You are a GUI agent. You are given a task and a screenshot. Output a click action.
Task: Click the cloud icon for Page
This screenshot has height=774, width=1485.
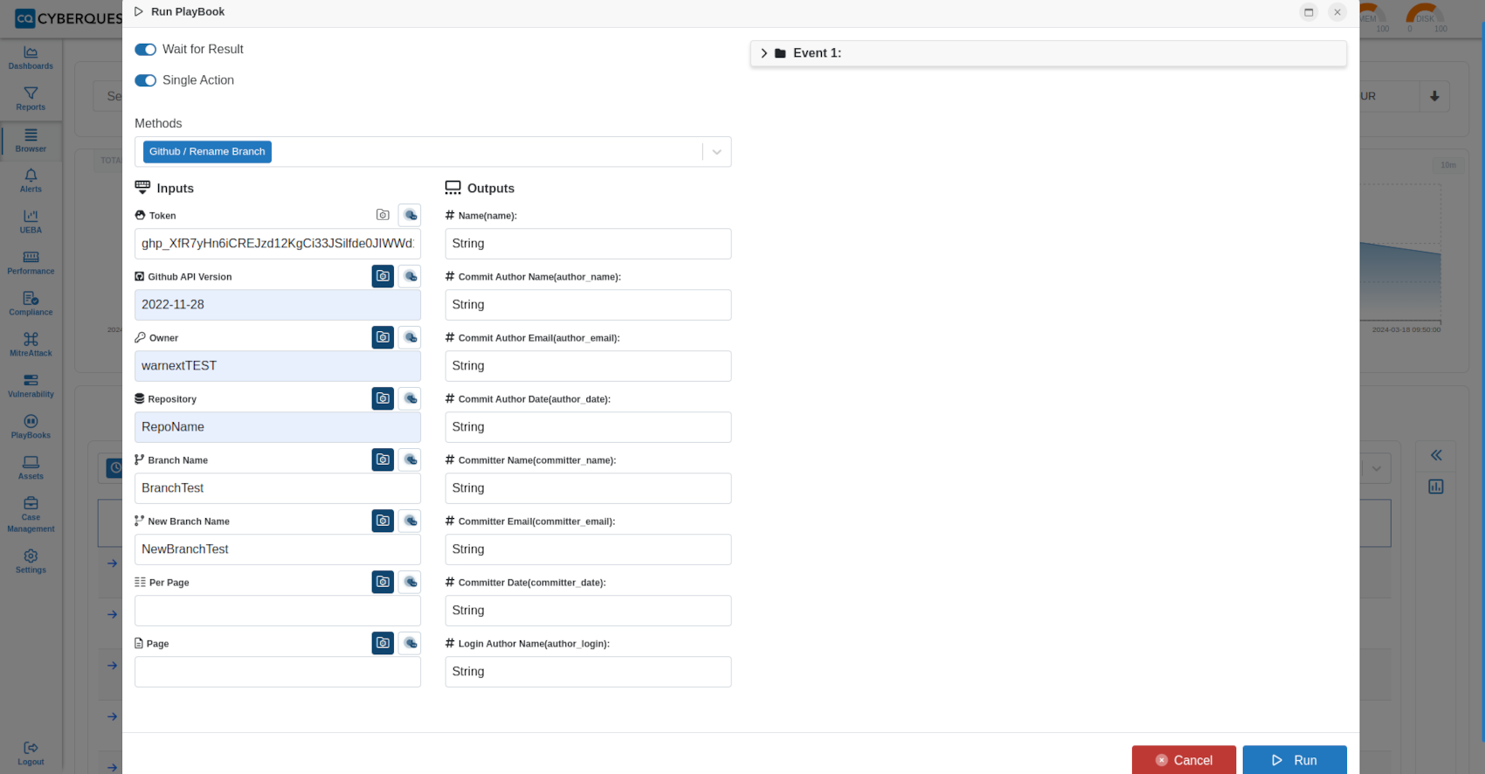(x=410, y=643)
